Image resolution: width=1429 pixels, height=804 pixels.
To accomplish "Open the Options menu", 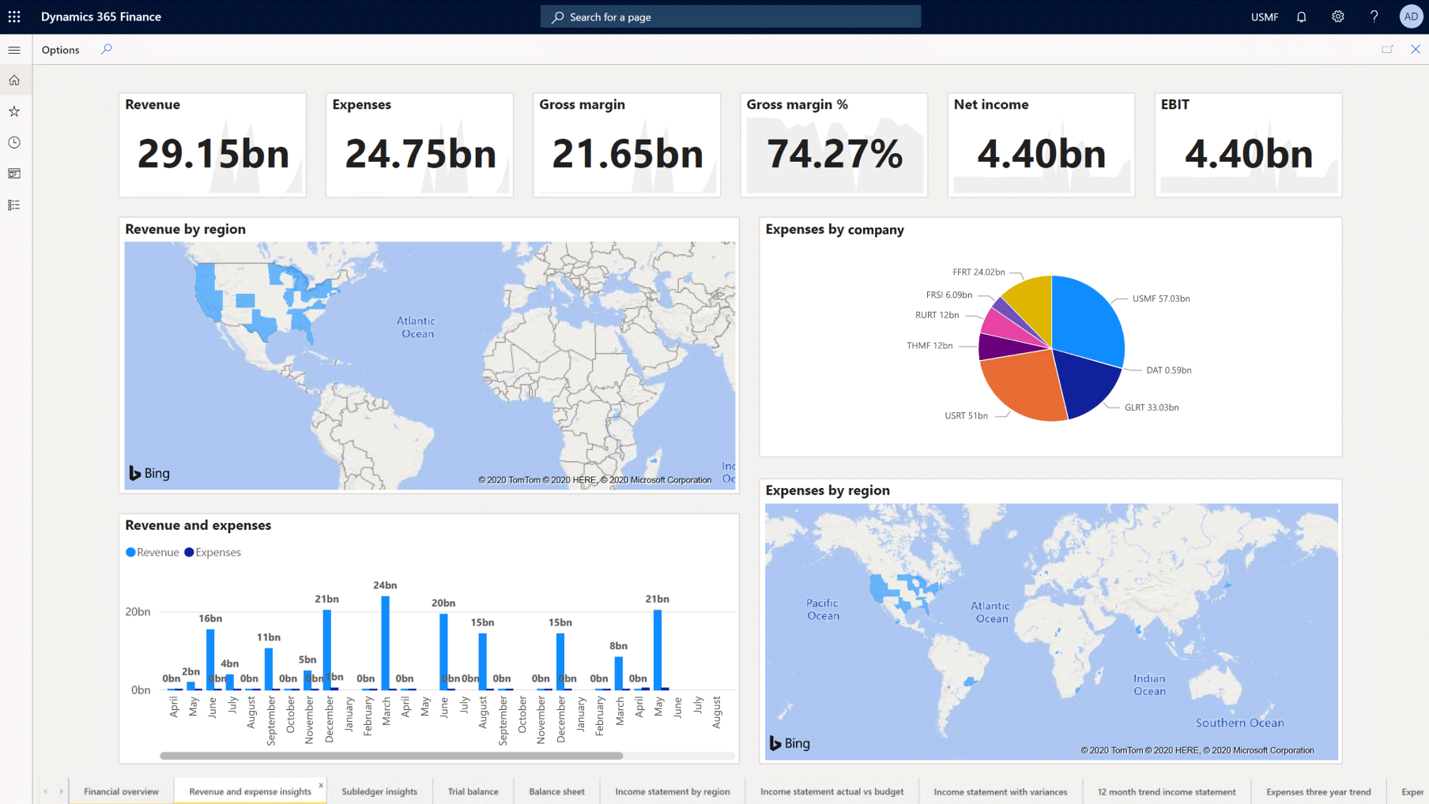I will pyautogui.click(x=61, y=50).
